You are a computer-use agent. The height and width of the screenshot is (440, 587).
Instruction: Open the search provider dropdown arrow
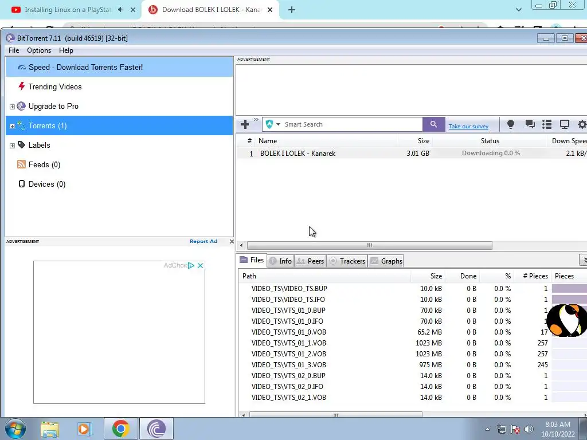point(278,124)
